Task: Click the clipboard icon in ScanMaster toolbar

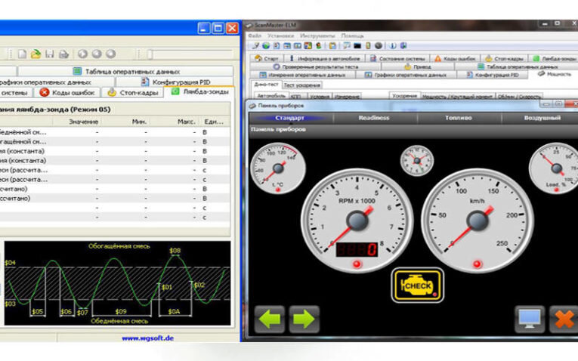Action: 333,45
